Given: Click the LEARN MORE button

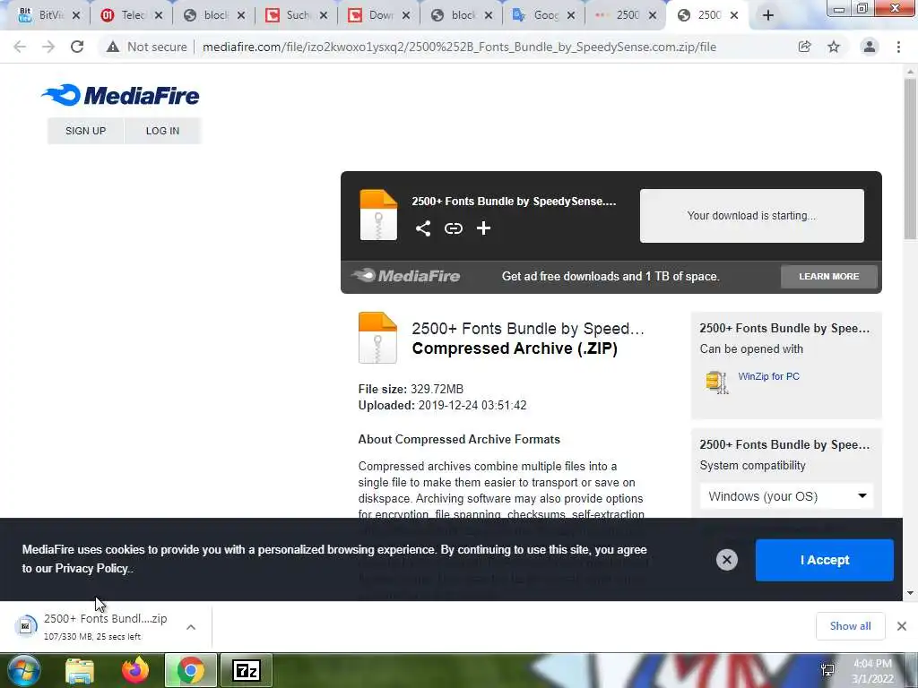Looking at the screenshot, I should [x=829, y=276].
